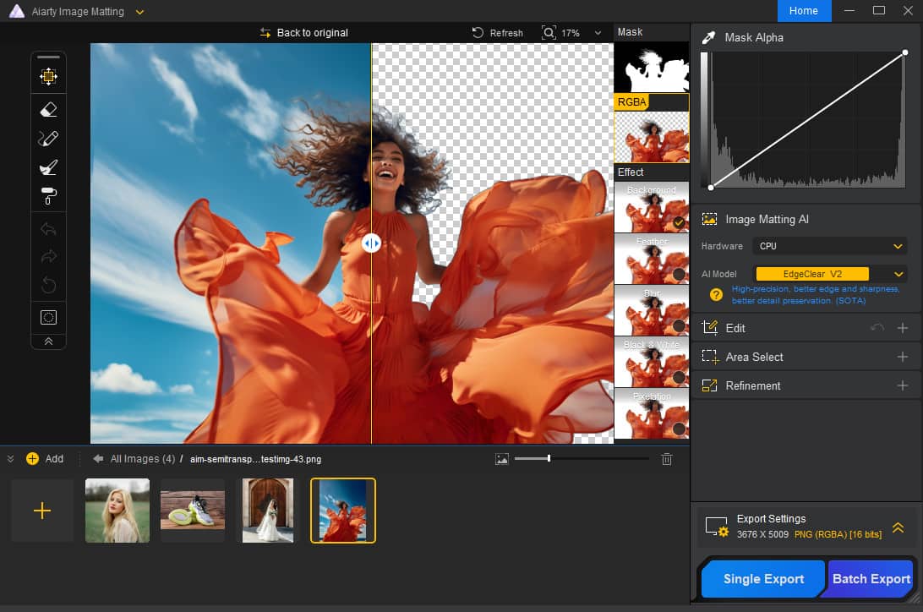Select the bride at wooden door thumbnail
Screen dimensions: 923x612
pos(267,511)
